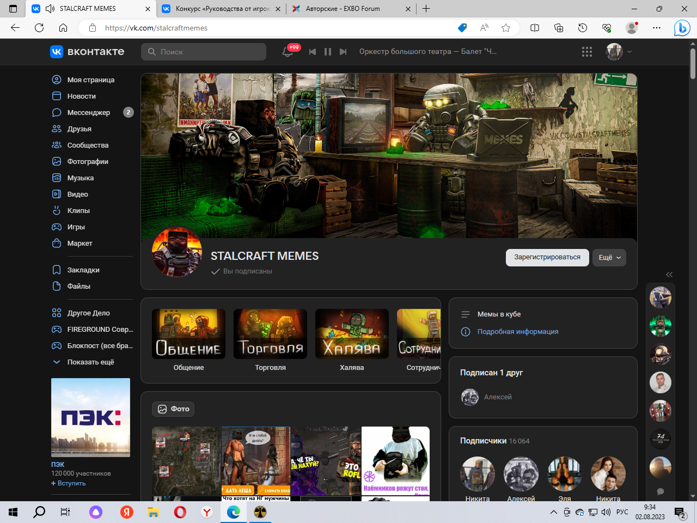
Task: Open Yandex browser from taskbar
Action: click(207, 512)
